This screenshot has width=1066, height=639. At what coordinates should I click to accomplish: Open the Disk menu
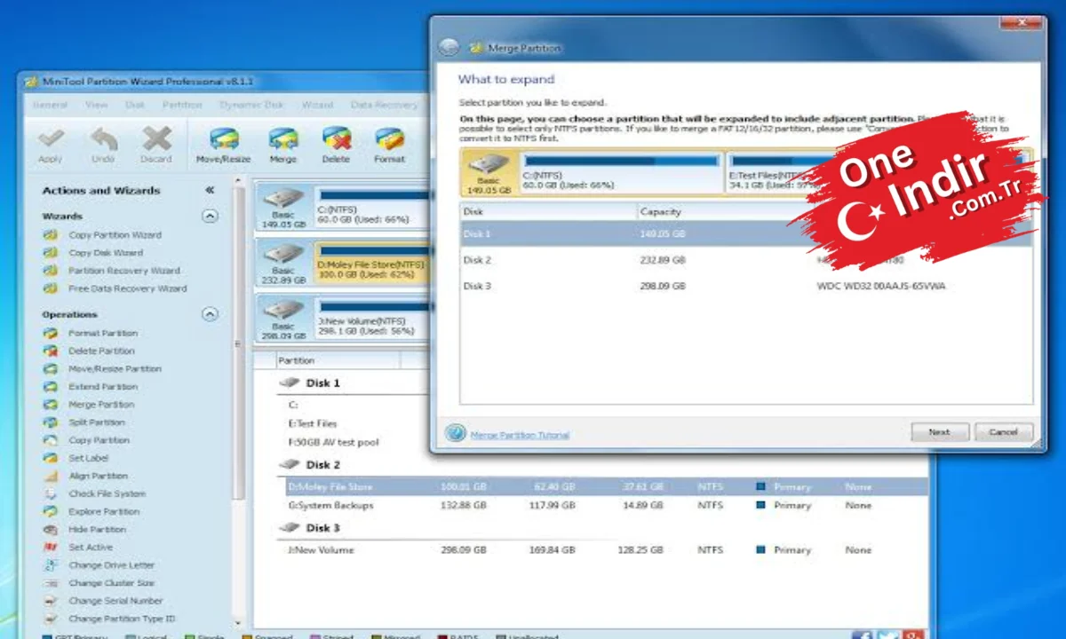coord(135,105)
